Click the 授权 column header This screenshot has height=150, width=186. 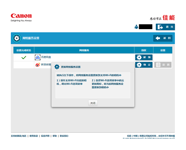144,50
